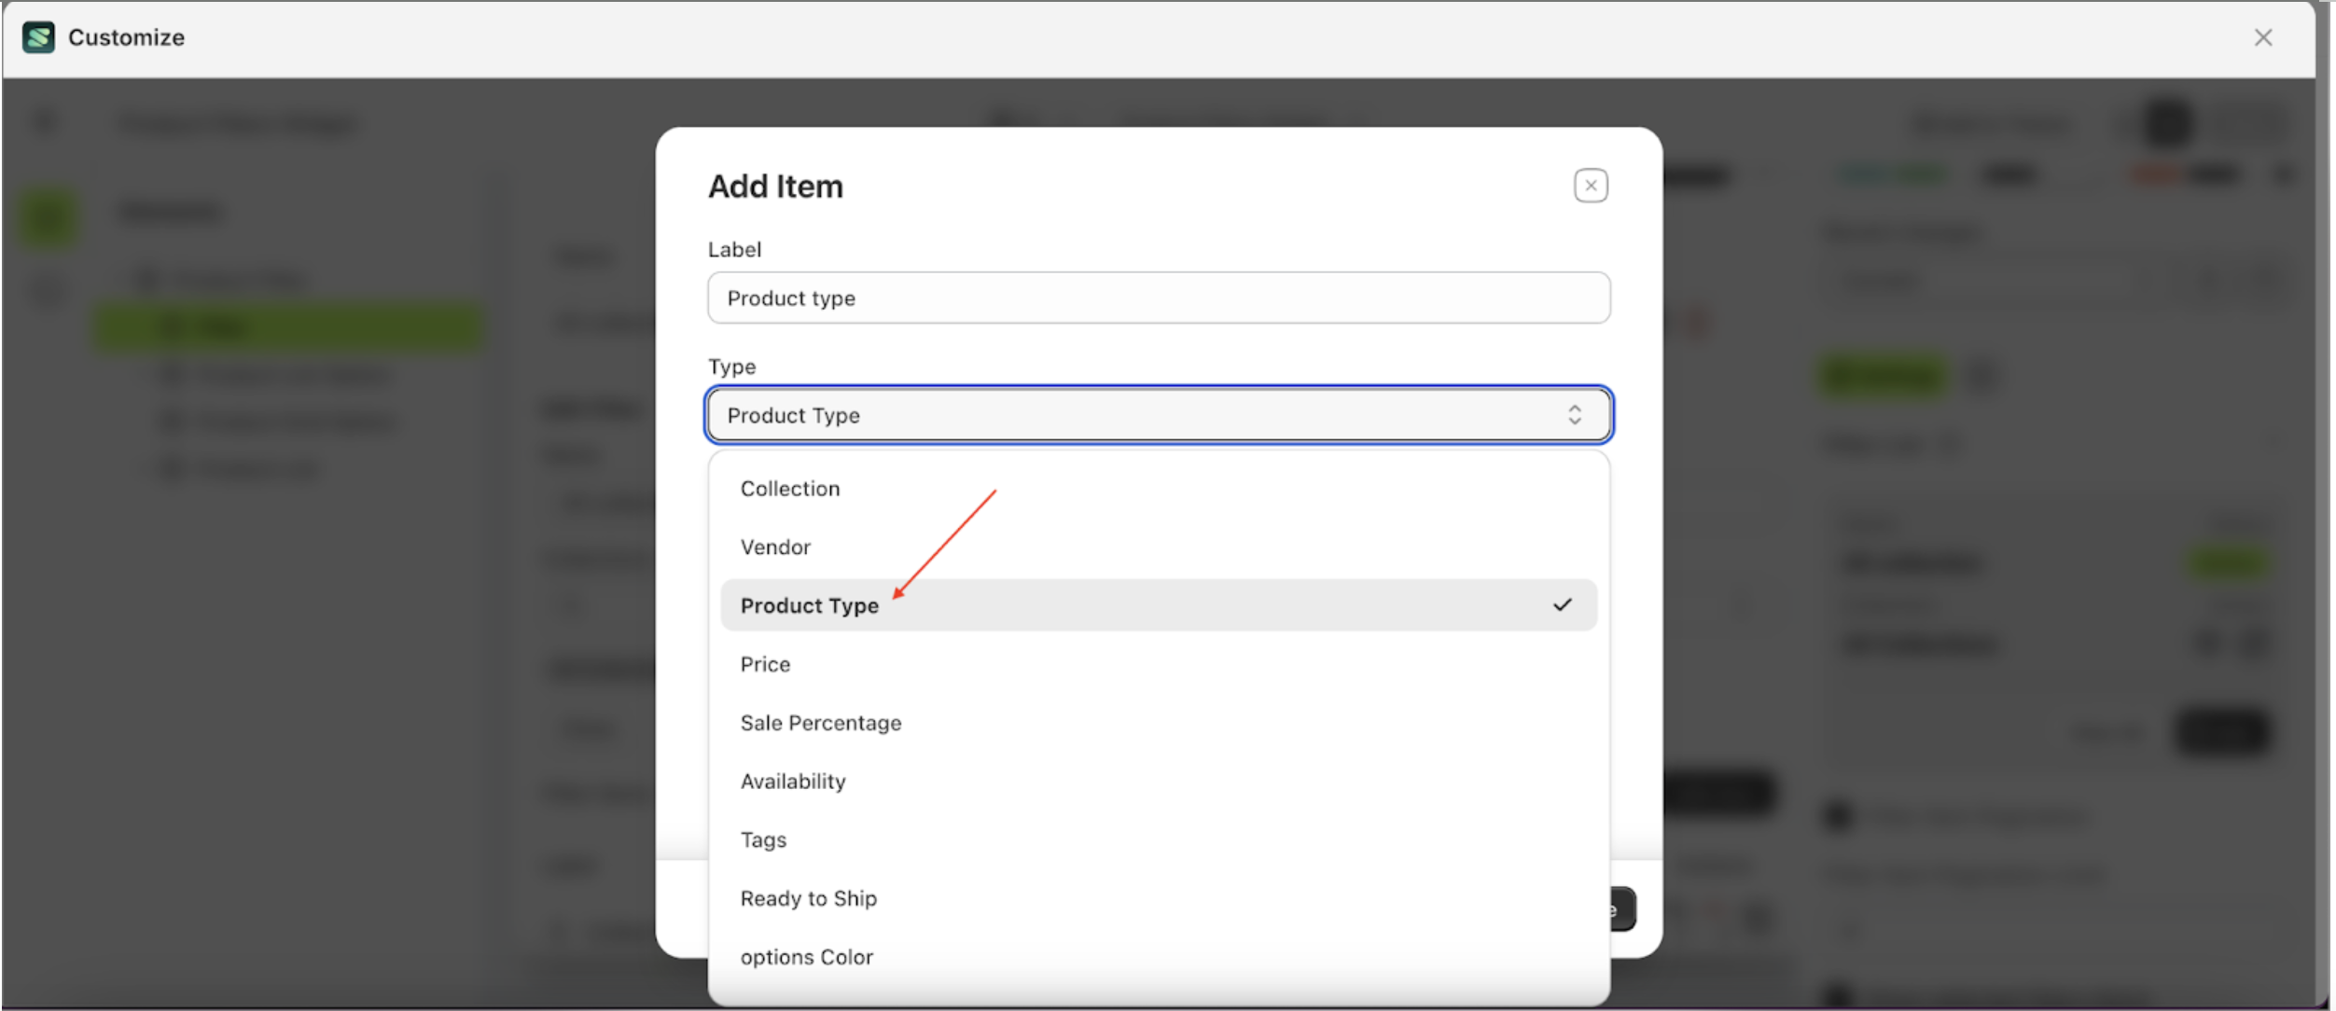
Task: Click the checkmark beside Product Type
Action: coord(1562,604)
